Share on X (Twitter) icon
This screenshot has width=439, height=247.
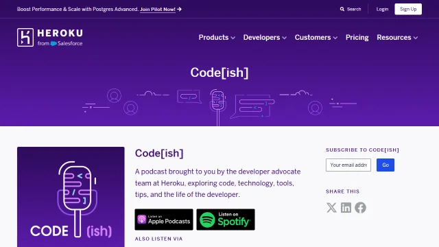(331, 207)
